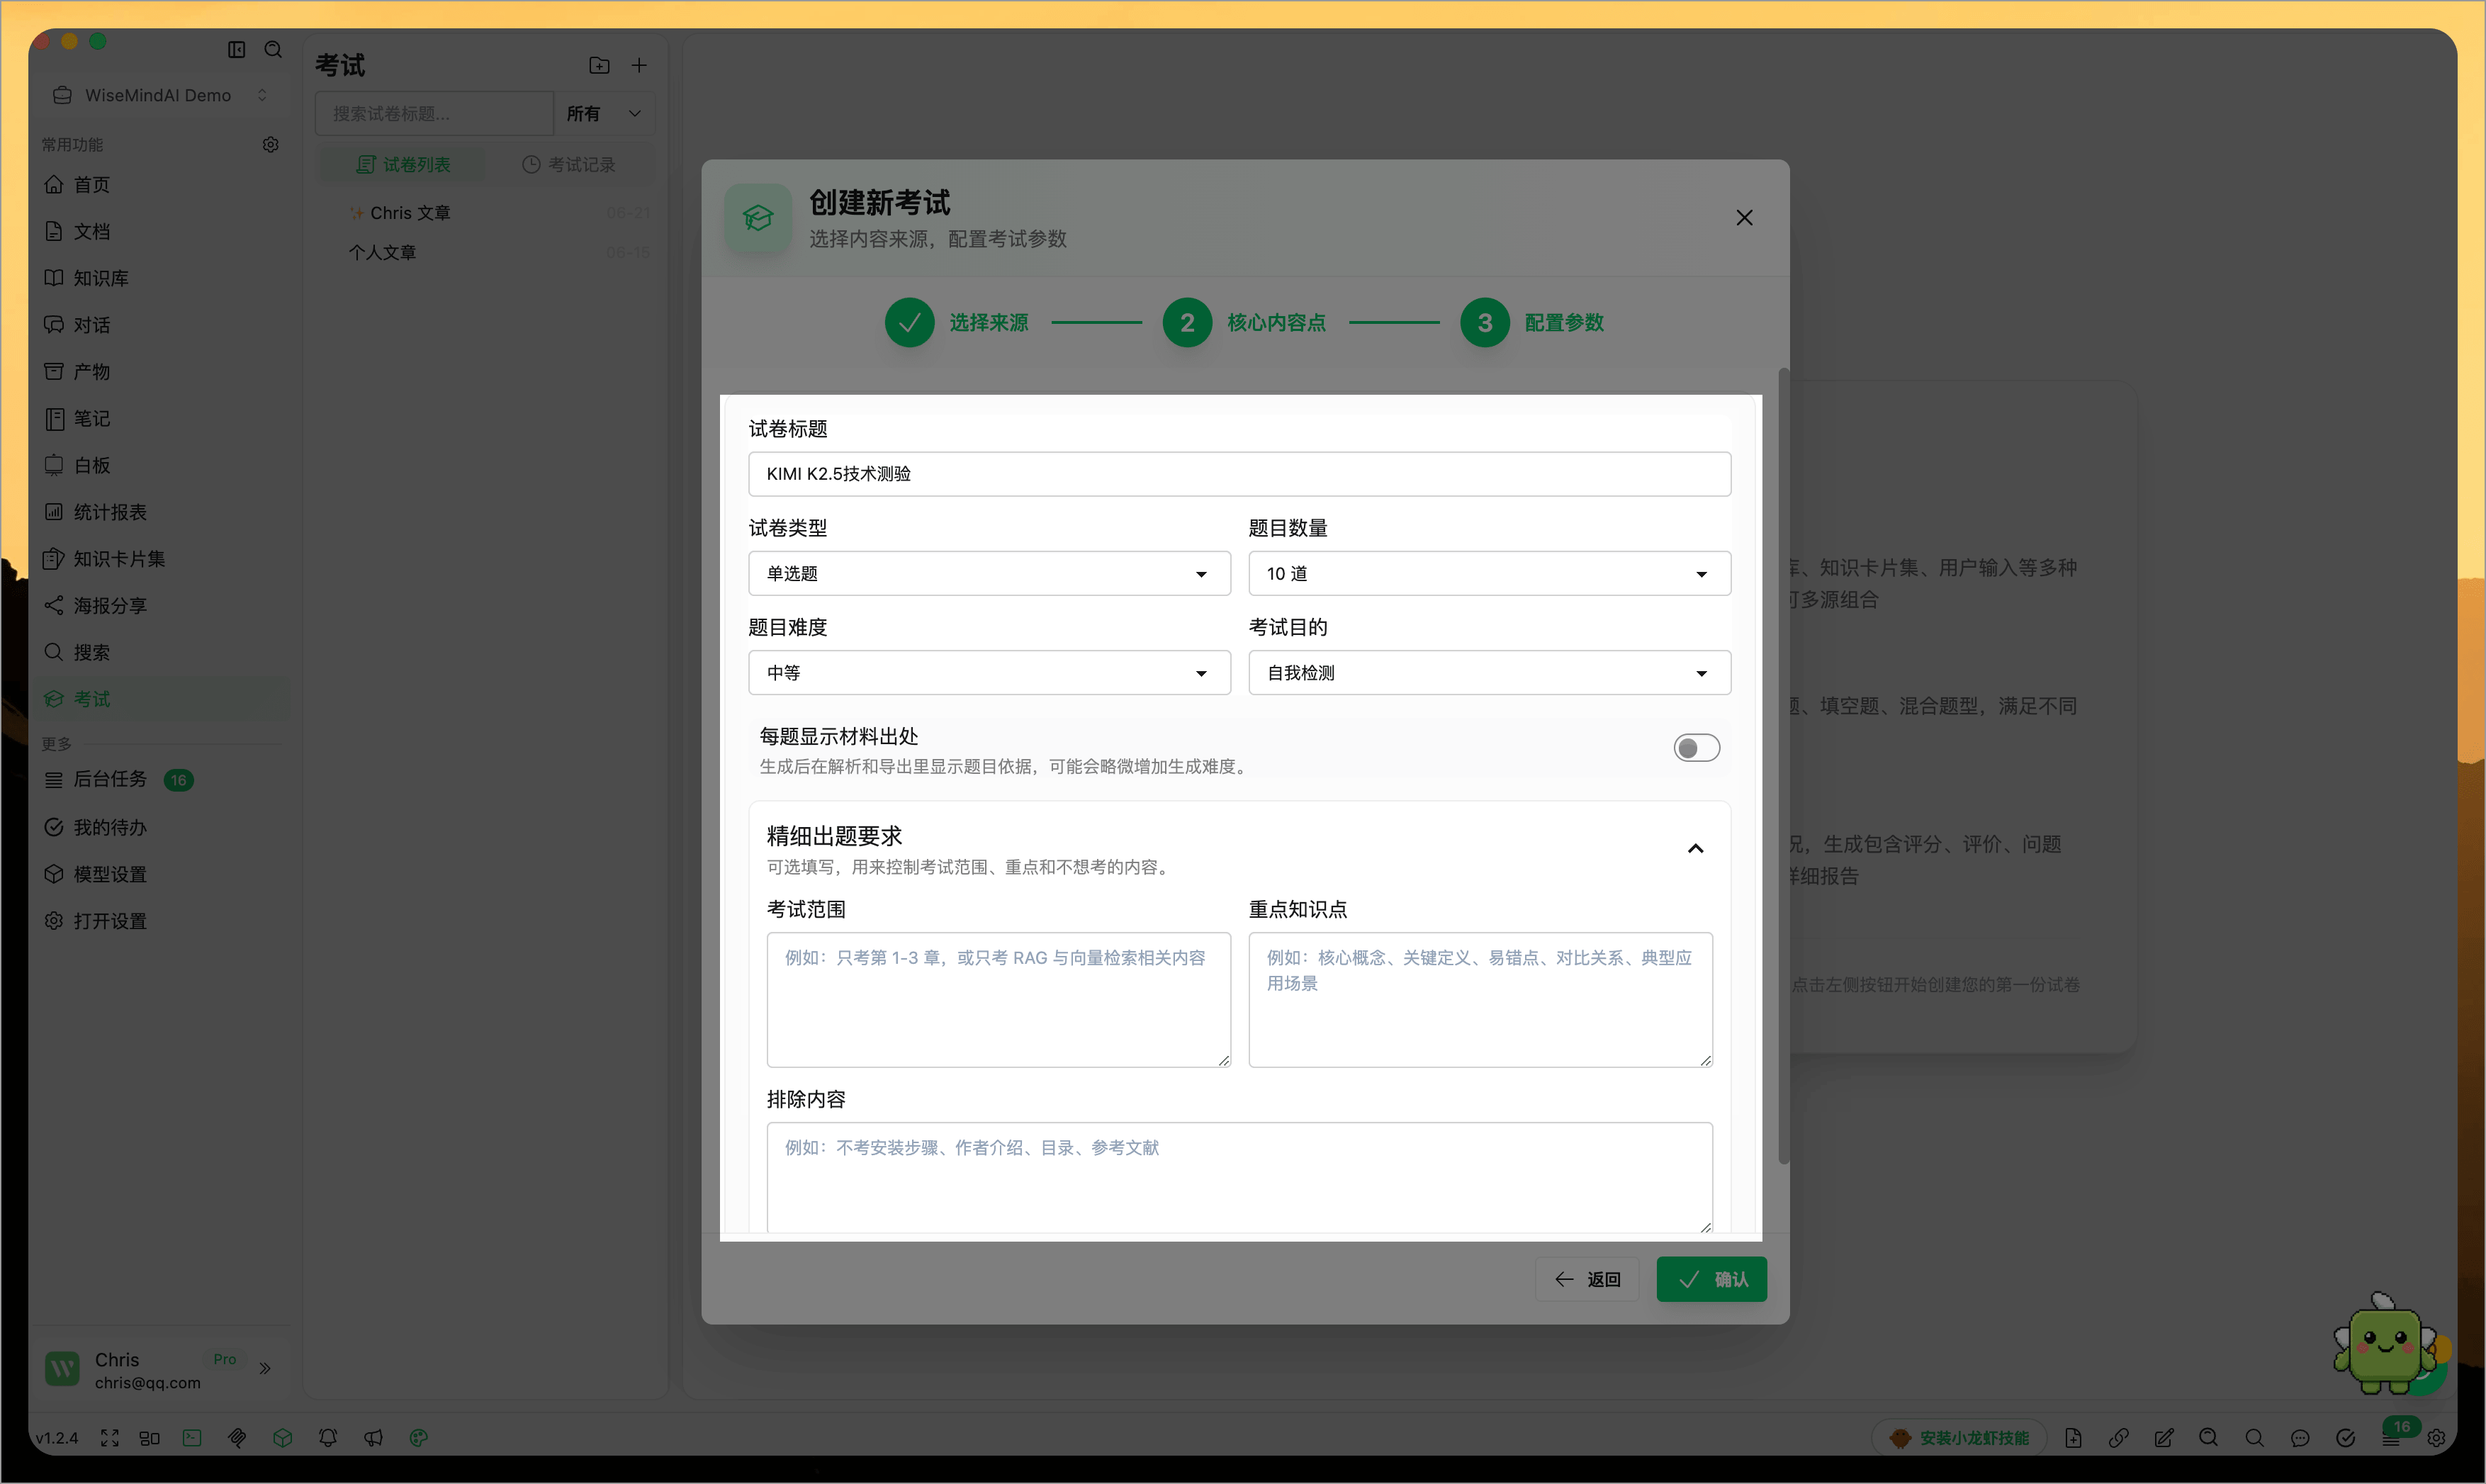Click the 重点知识点 text area
The image size is (2486, 1484).
pyautogui.click(x=1480, y=999)
